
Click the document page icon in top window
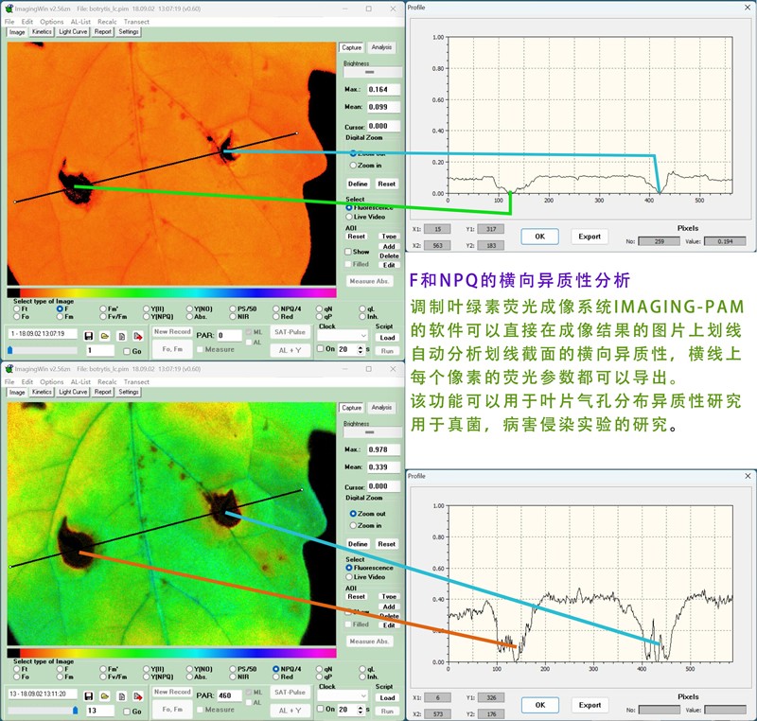click(x=122, y=336)
